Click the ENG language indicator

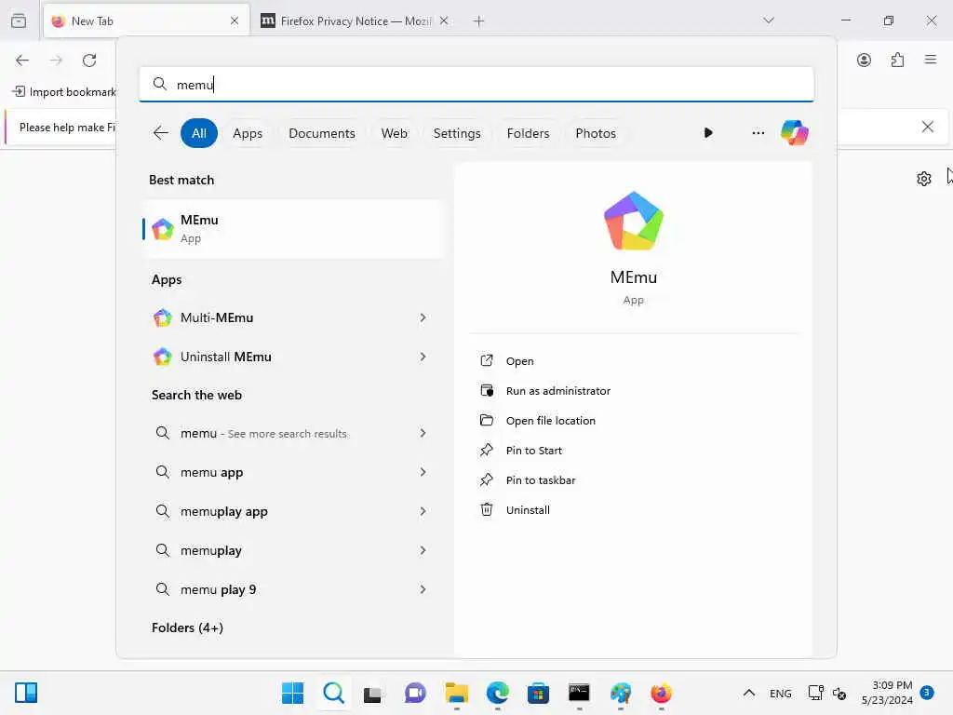[x=781, y=693]
